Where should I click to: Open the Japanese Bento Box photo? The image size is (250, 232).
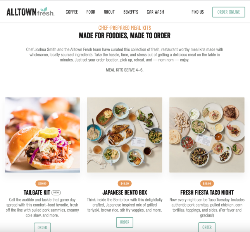(125, 135)
